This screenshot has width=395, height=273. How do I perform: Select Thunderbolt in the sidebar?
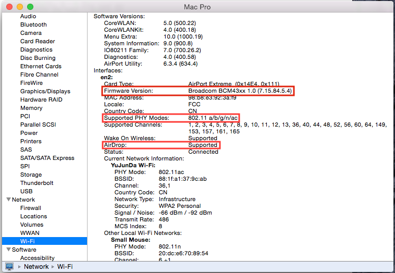37,183
